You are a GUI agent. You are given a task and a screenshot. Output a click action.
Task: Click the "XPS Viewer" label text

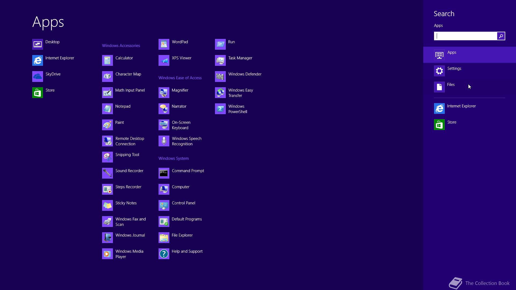point(182,58)
